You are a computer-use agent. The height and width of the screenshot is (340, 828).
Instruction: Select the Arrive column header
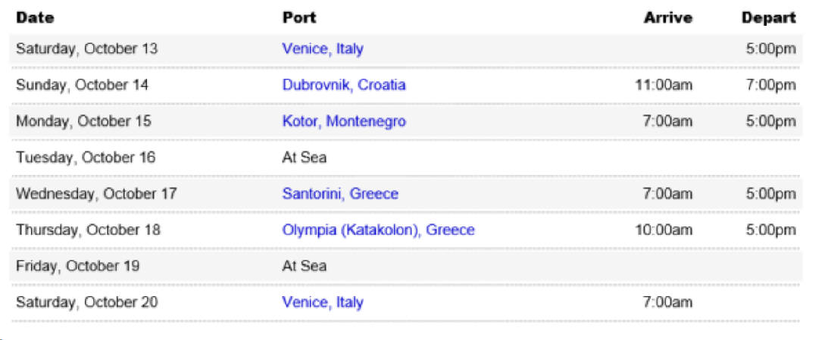point(667,17)
